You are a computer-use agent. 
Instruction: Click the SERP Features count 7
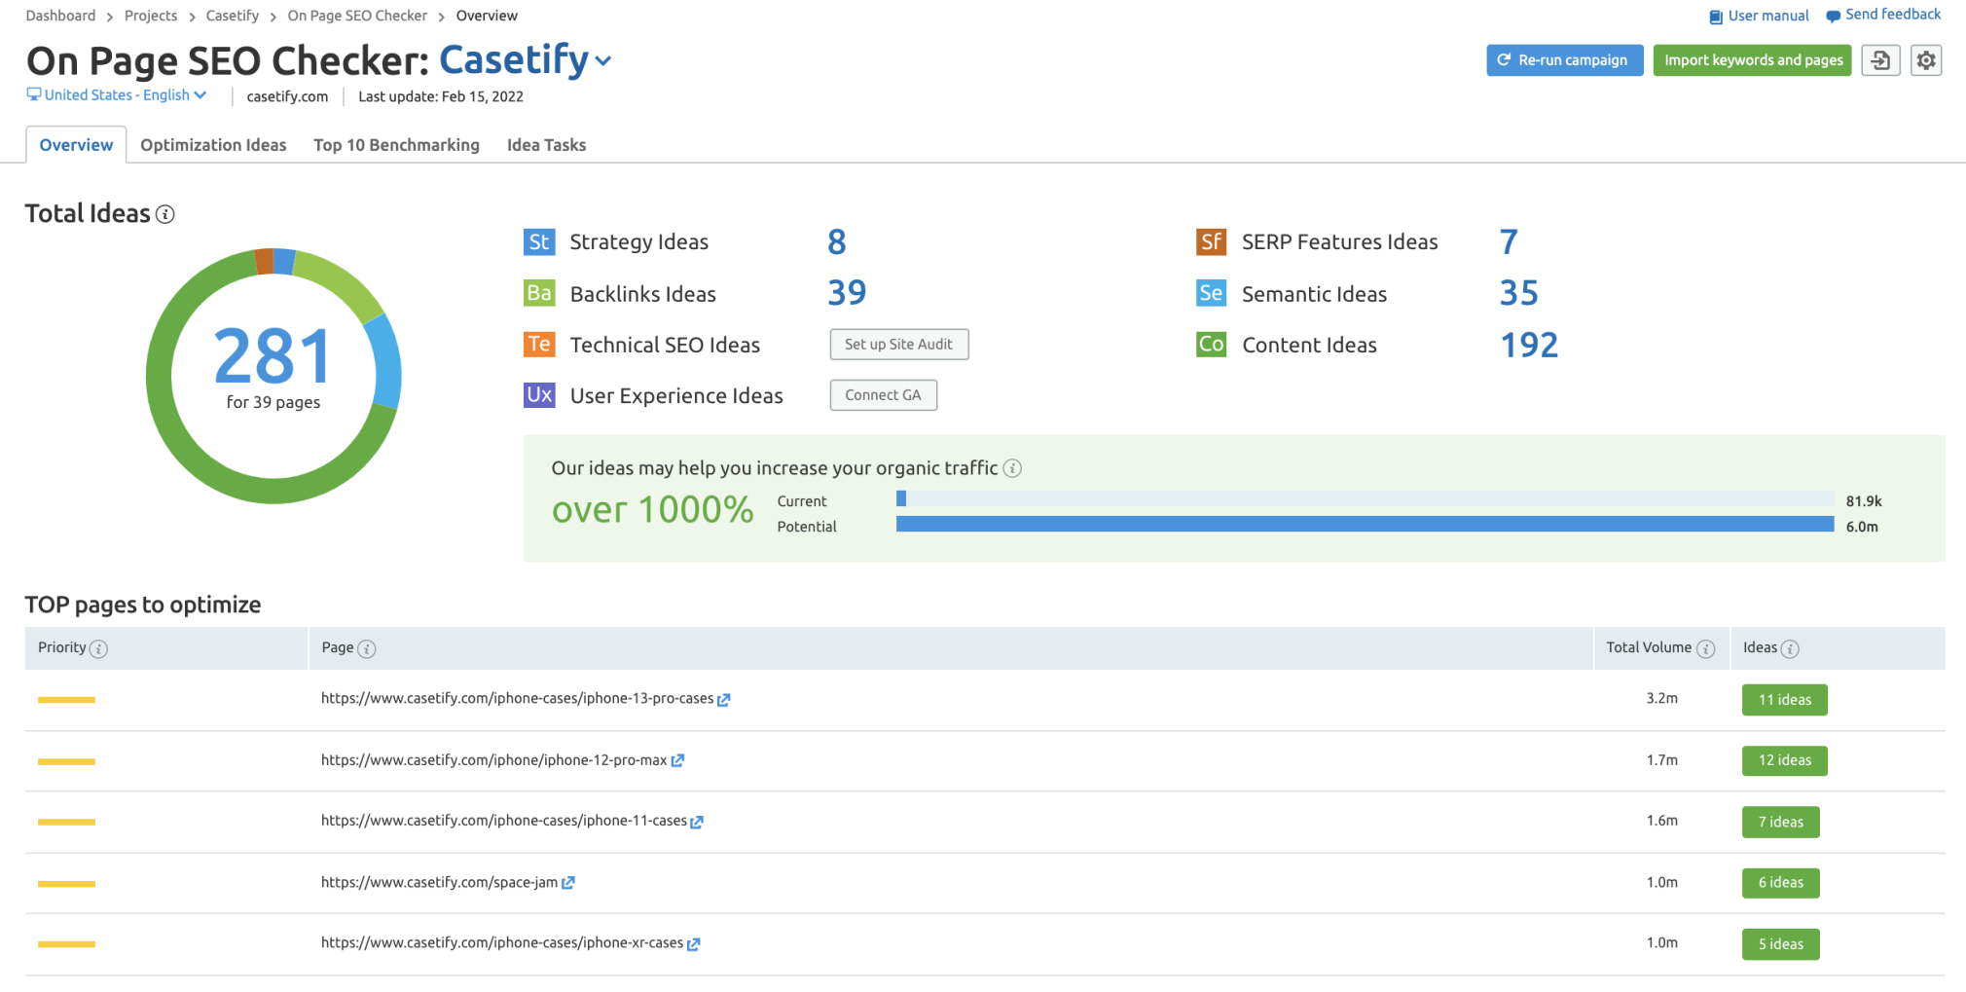pos(1509,241)
